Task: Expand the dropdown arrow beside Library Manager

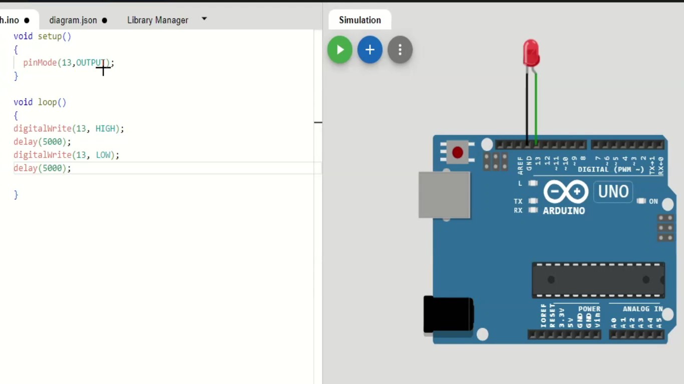Action: [x=204, y=19]
